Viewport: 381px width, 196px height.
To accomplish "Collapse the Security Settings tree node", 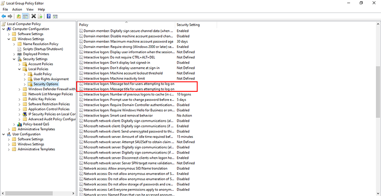I will tap(14, 59).
